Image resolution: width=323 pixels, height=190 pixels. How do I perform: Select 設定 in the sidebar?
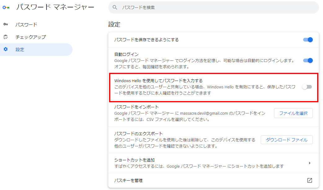pos(20,49)
